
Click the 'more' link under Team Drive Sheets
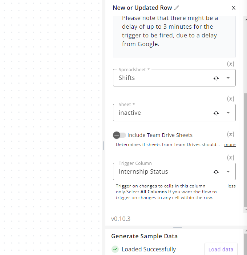(230, 145)
